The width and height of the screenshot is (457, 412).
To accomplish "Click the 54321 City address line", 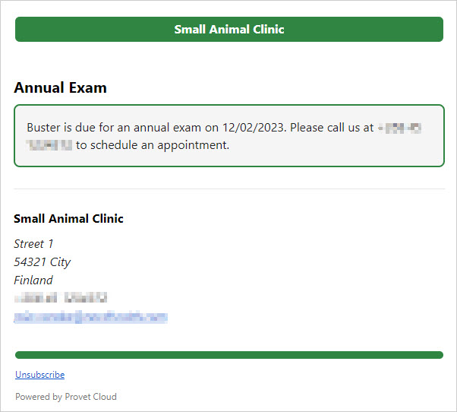I will tap(43, 262).
